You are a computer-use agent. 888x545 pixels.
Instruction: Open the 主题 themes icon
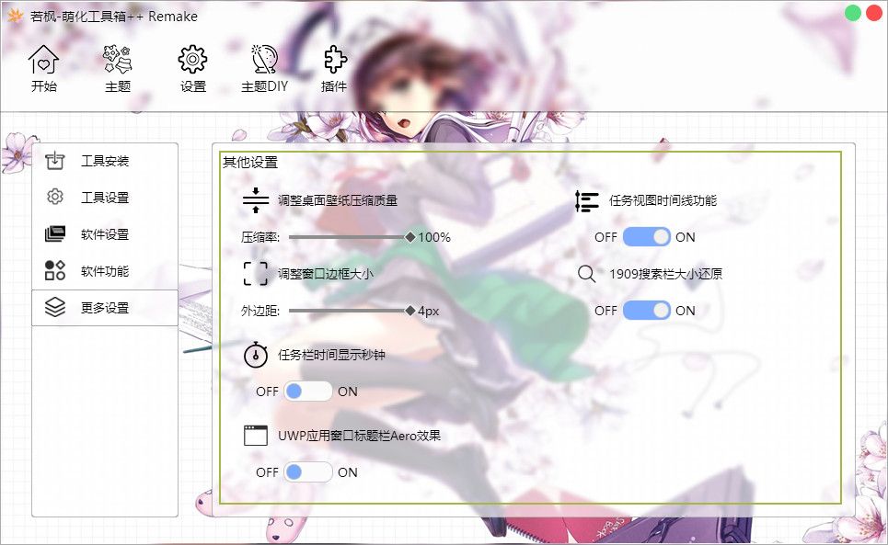tap(117, 60)
